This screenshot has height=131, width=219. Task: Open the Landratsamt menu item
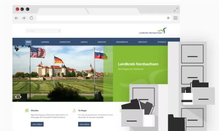[x=65, y=42]
